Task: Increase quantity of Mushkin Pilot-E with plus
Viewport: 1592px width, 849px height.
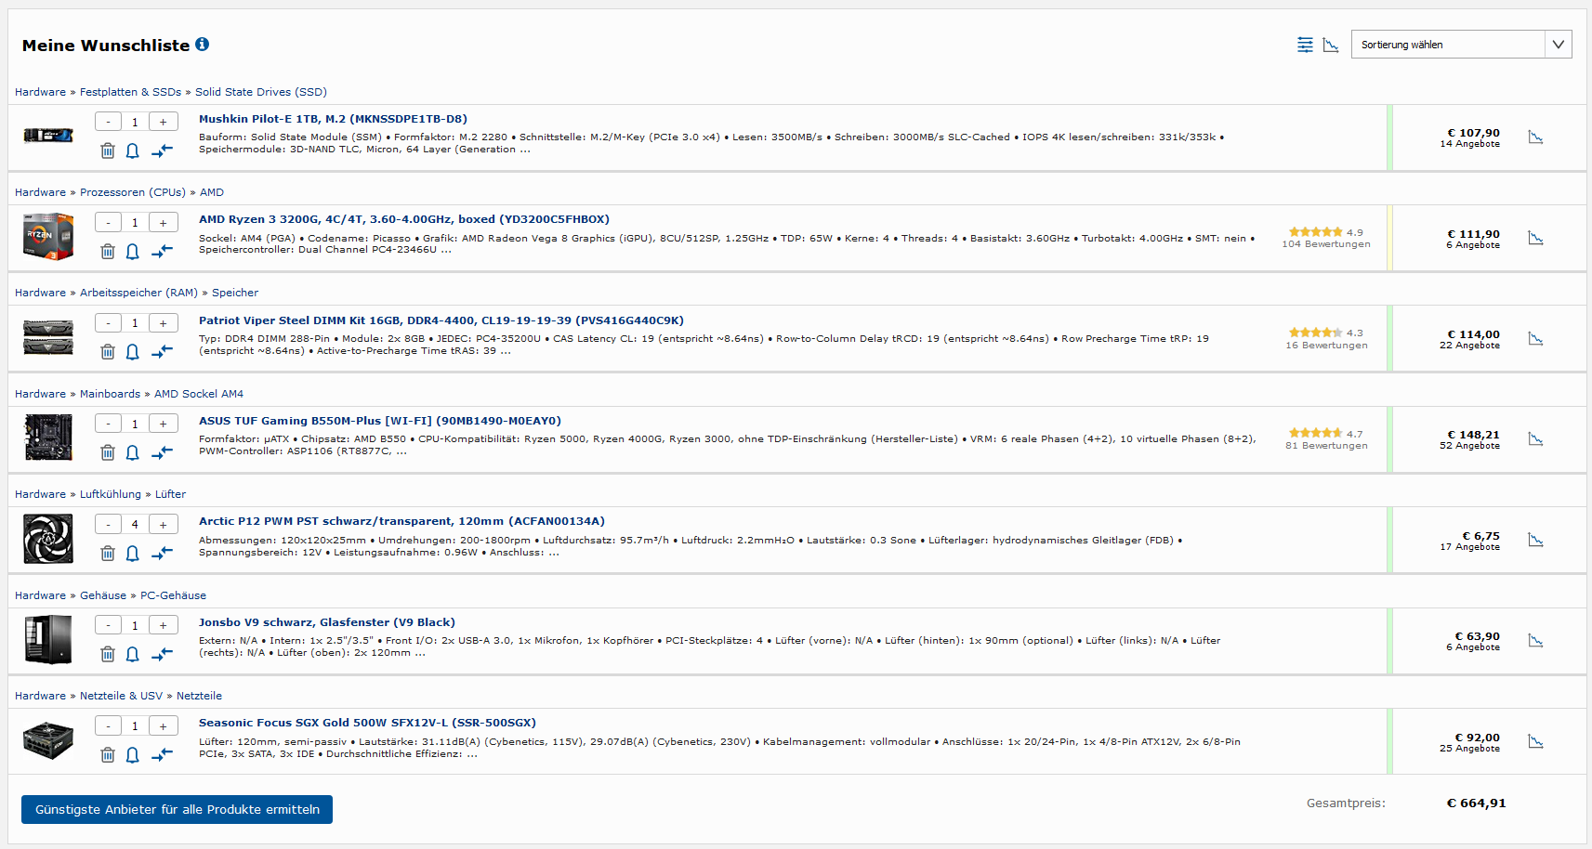Action: pyautogui.click(x=163, y=122)
